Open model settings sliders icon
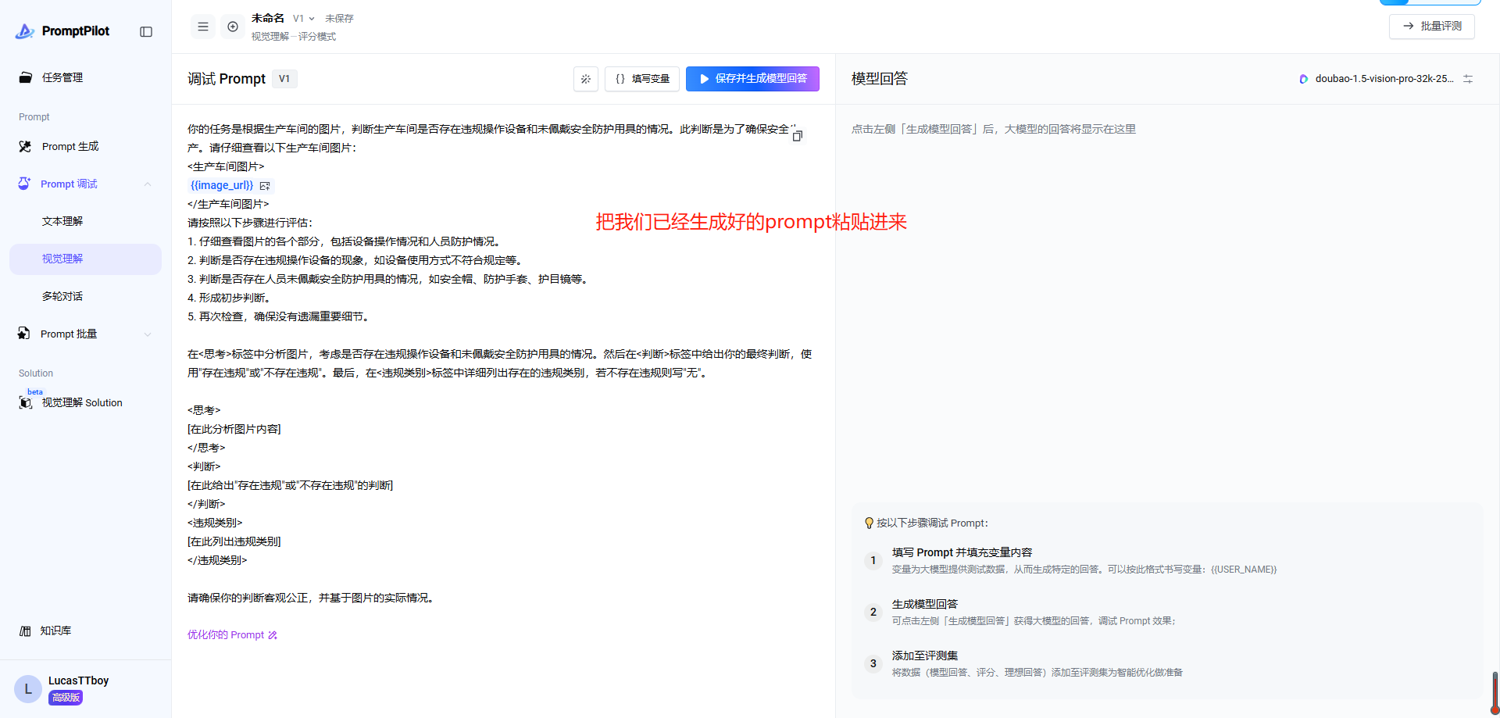The width and height of the screenshot is (1500, 718). [x=1468, y=79]
